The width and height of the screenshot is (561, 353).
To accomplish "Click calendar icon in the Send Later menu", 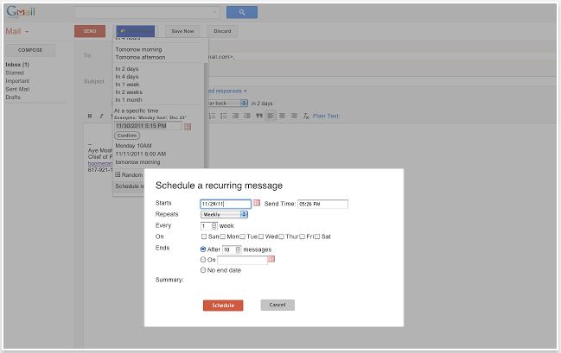I will 188,126.
